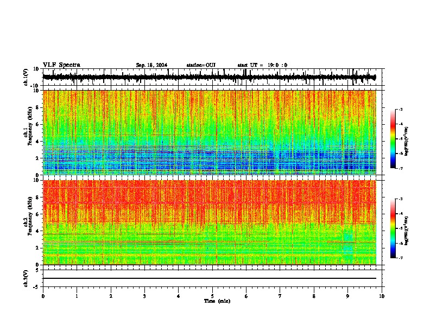
Task: Click the "-3" tick on ch.2 colorbar
Action: point(401,199)
